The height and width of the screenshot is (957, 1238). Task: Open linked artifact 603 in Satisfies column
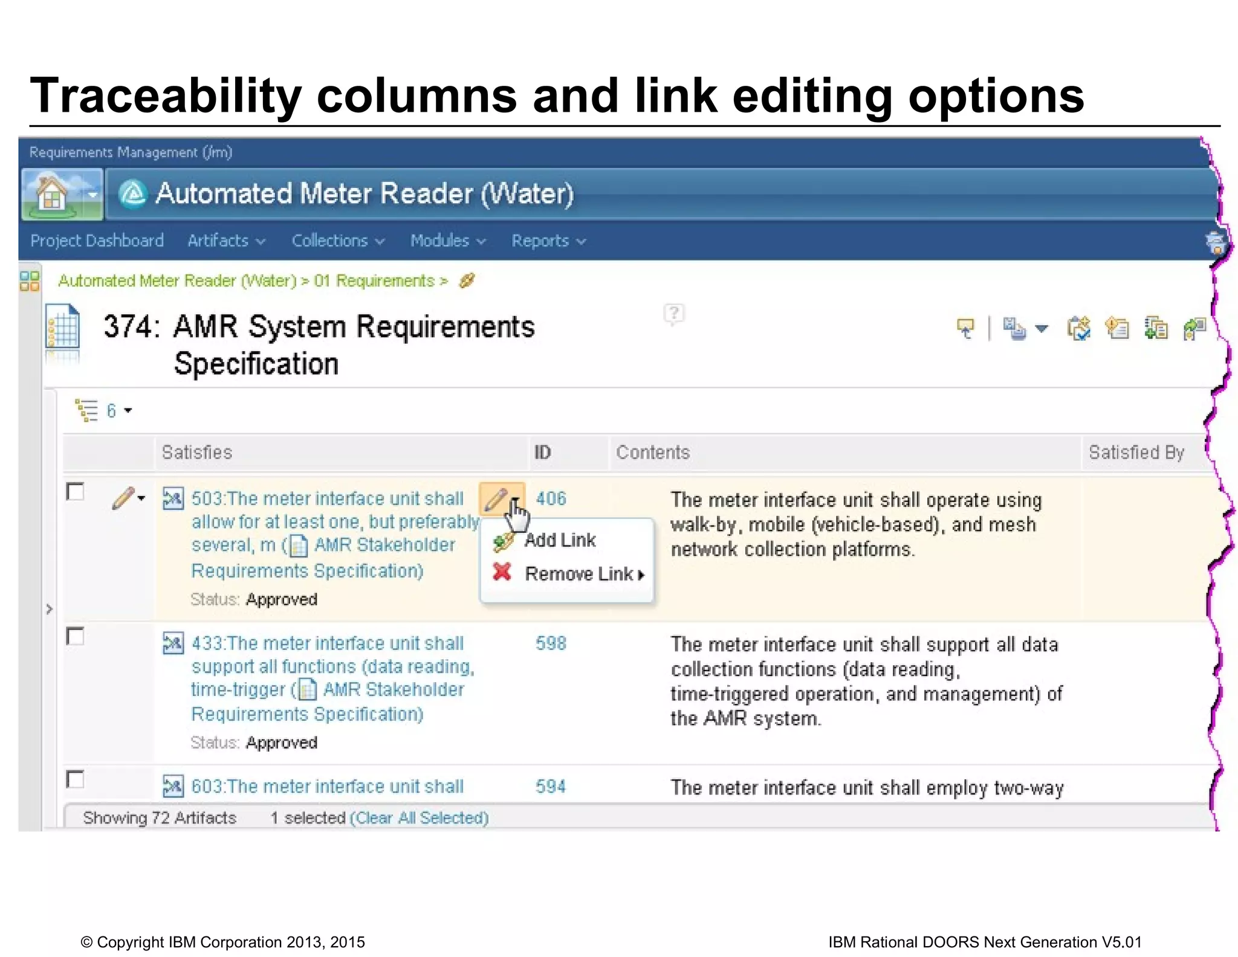(x=327, y=787)
